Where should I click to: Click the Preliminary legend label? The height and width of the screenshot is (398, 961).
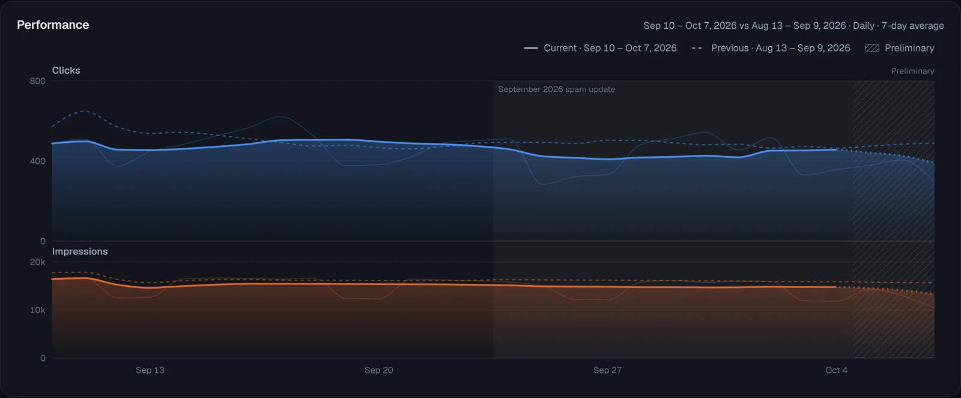click(909, 48)
